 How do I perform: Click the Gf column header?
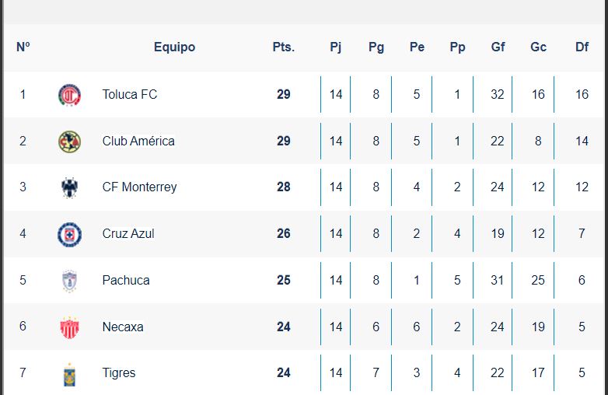(498, 47)
